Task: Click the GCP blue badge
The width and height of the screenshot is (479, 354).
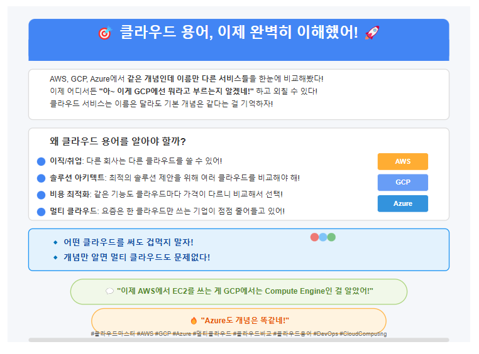Action: coord(403,183)
